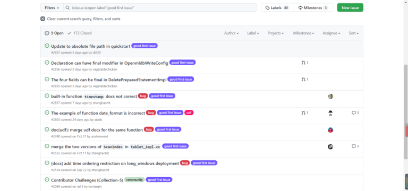Open the Labels page
Viewport: 408px width, 191px height.
(277, 7)
